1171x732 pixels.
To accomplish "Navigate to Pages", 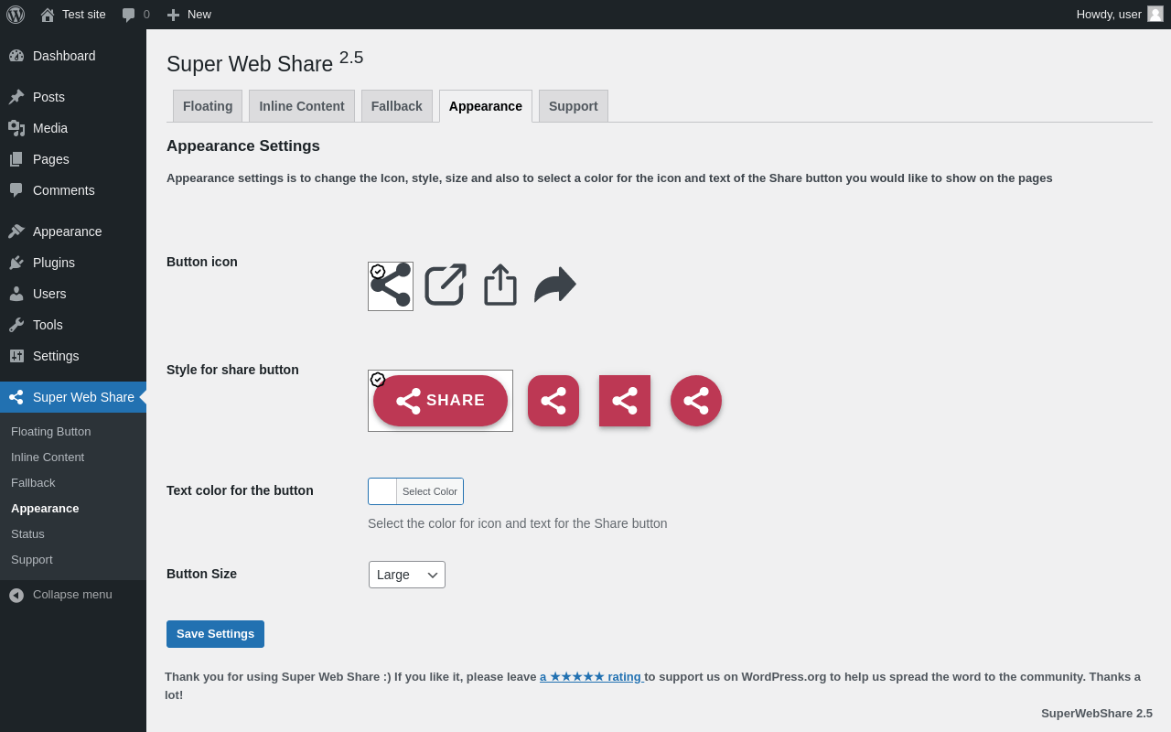I will coord(73,159).
